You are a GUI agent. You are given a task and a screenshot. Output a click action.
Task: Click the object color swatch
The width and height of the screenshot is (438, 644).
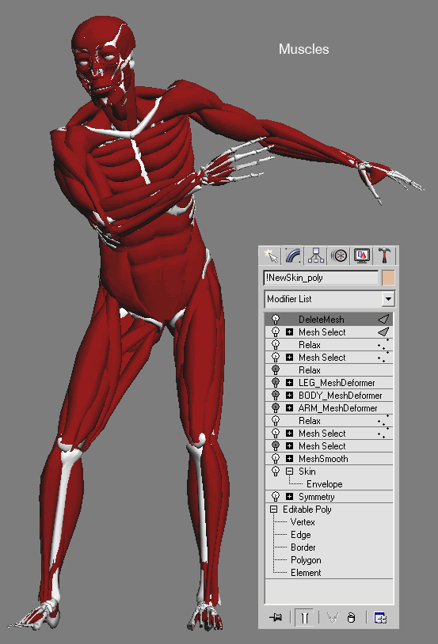coord(388,278)
